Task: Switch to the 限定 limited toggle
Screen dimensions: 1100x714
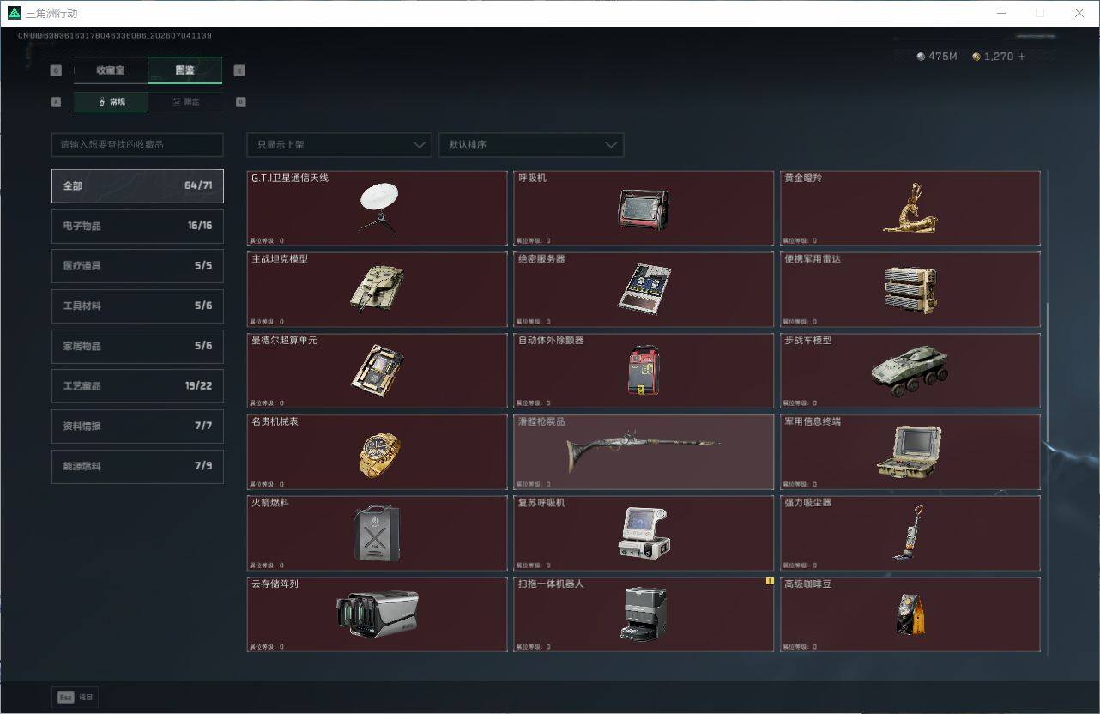Action: point(186,102)
